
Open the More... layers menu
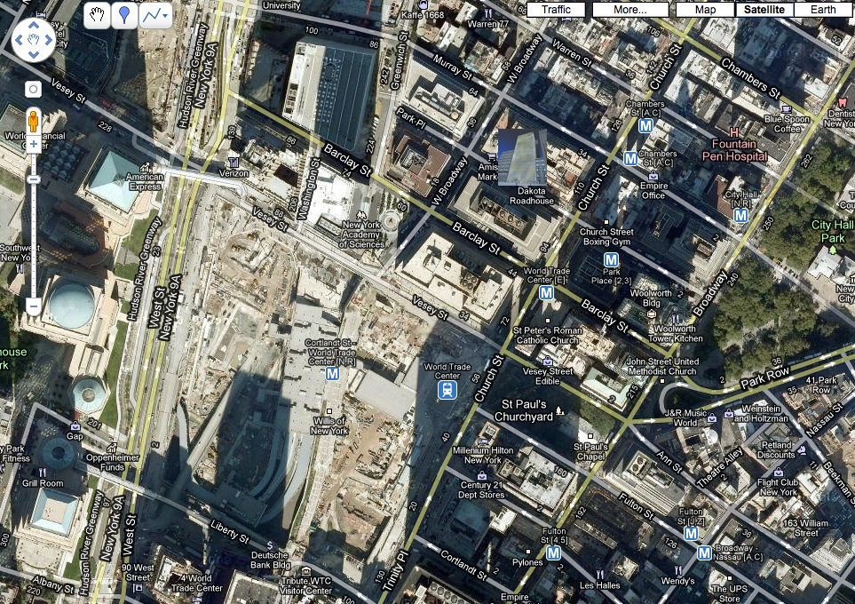coord(629,9)
